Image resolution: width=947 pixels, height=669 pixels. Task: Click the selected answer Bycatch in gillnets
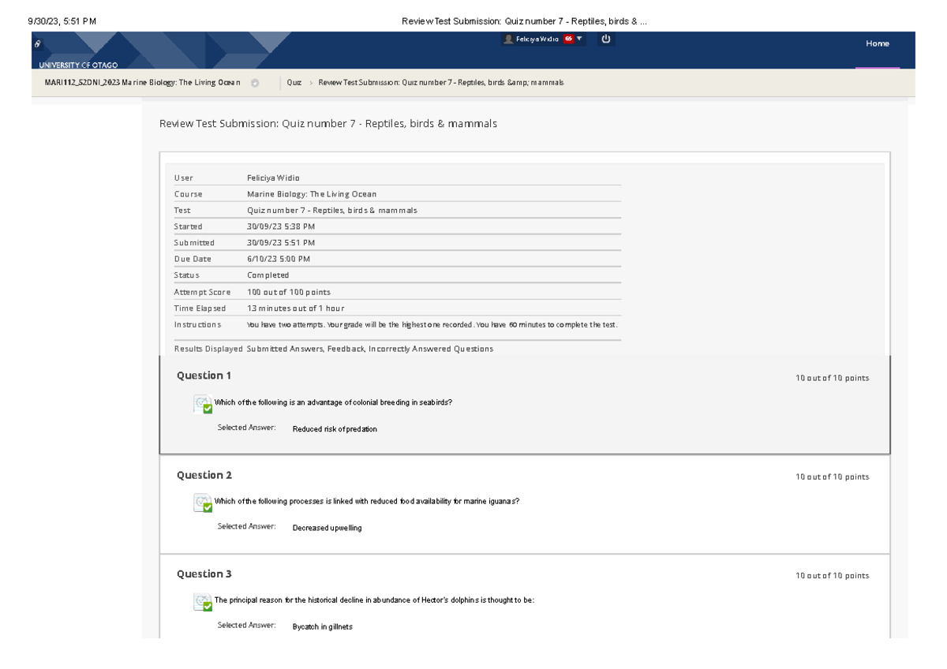coord(322,626)
